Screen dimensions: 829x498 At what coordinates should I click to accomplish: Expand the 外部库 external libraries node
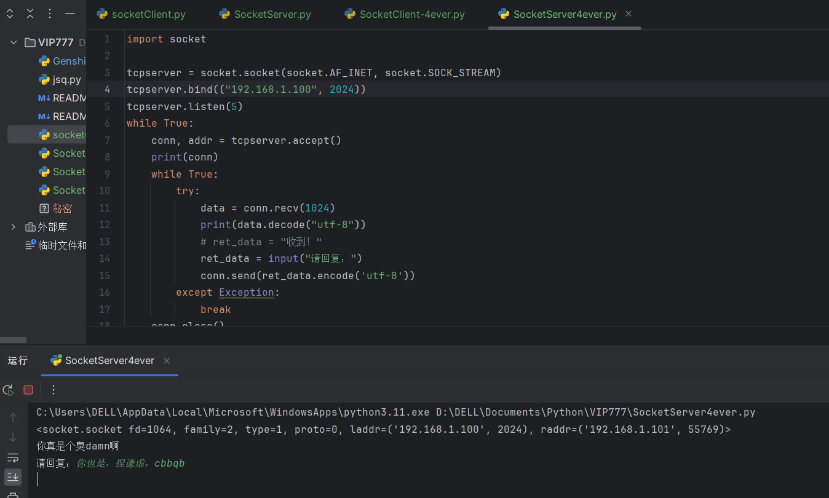14,227
